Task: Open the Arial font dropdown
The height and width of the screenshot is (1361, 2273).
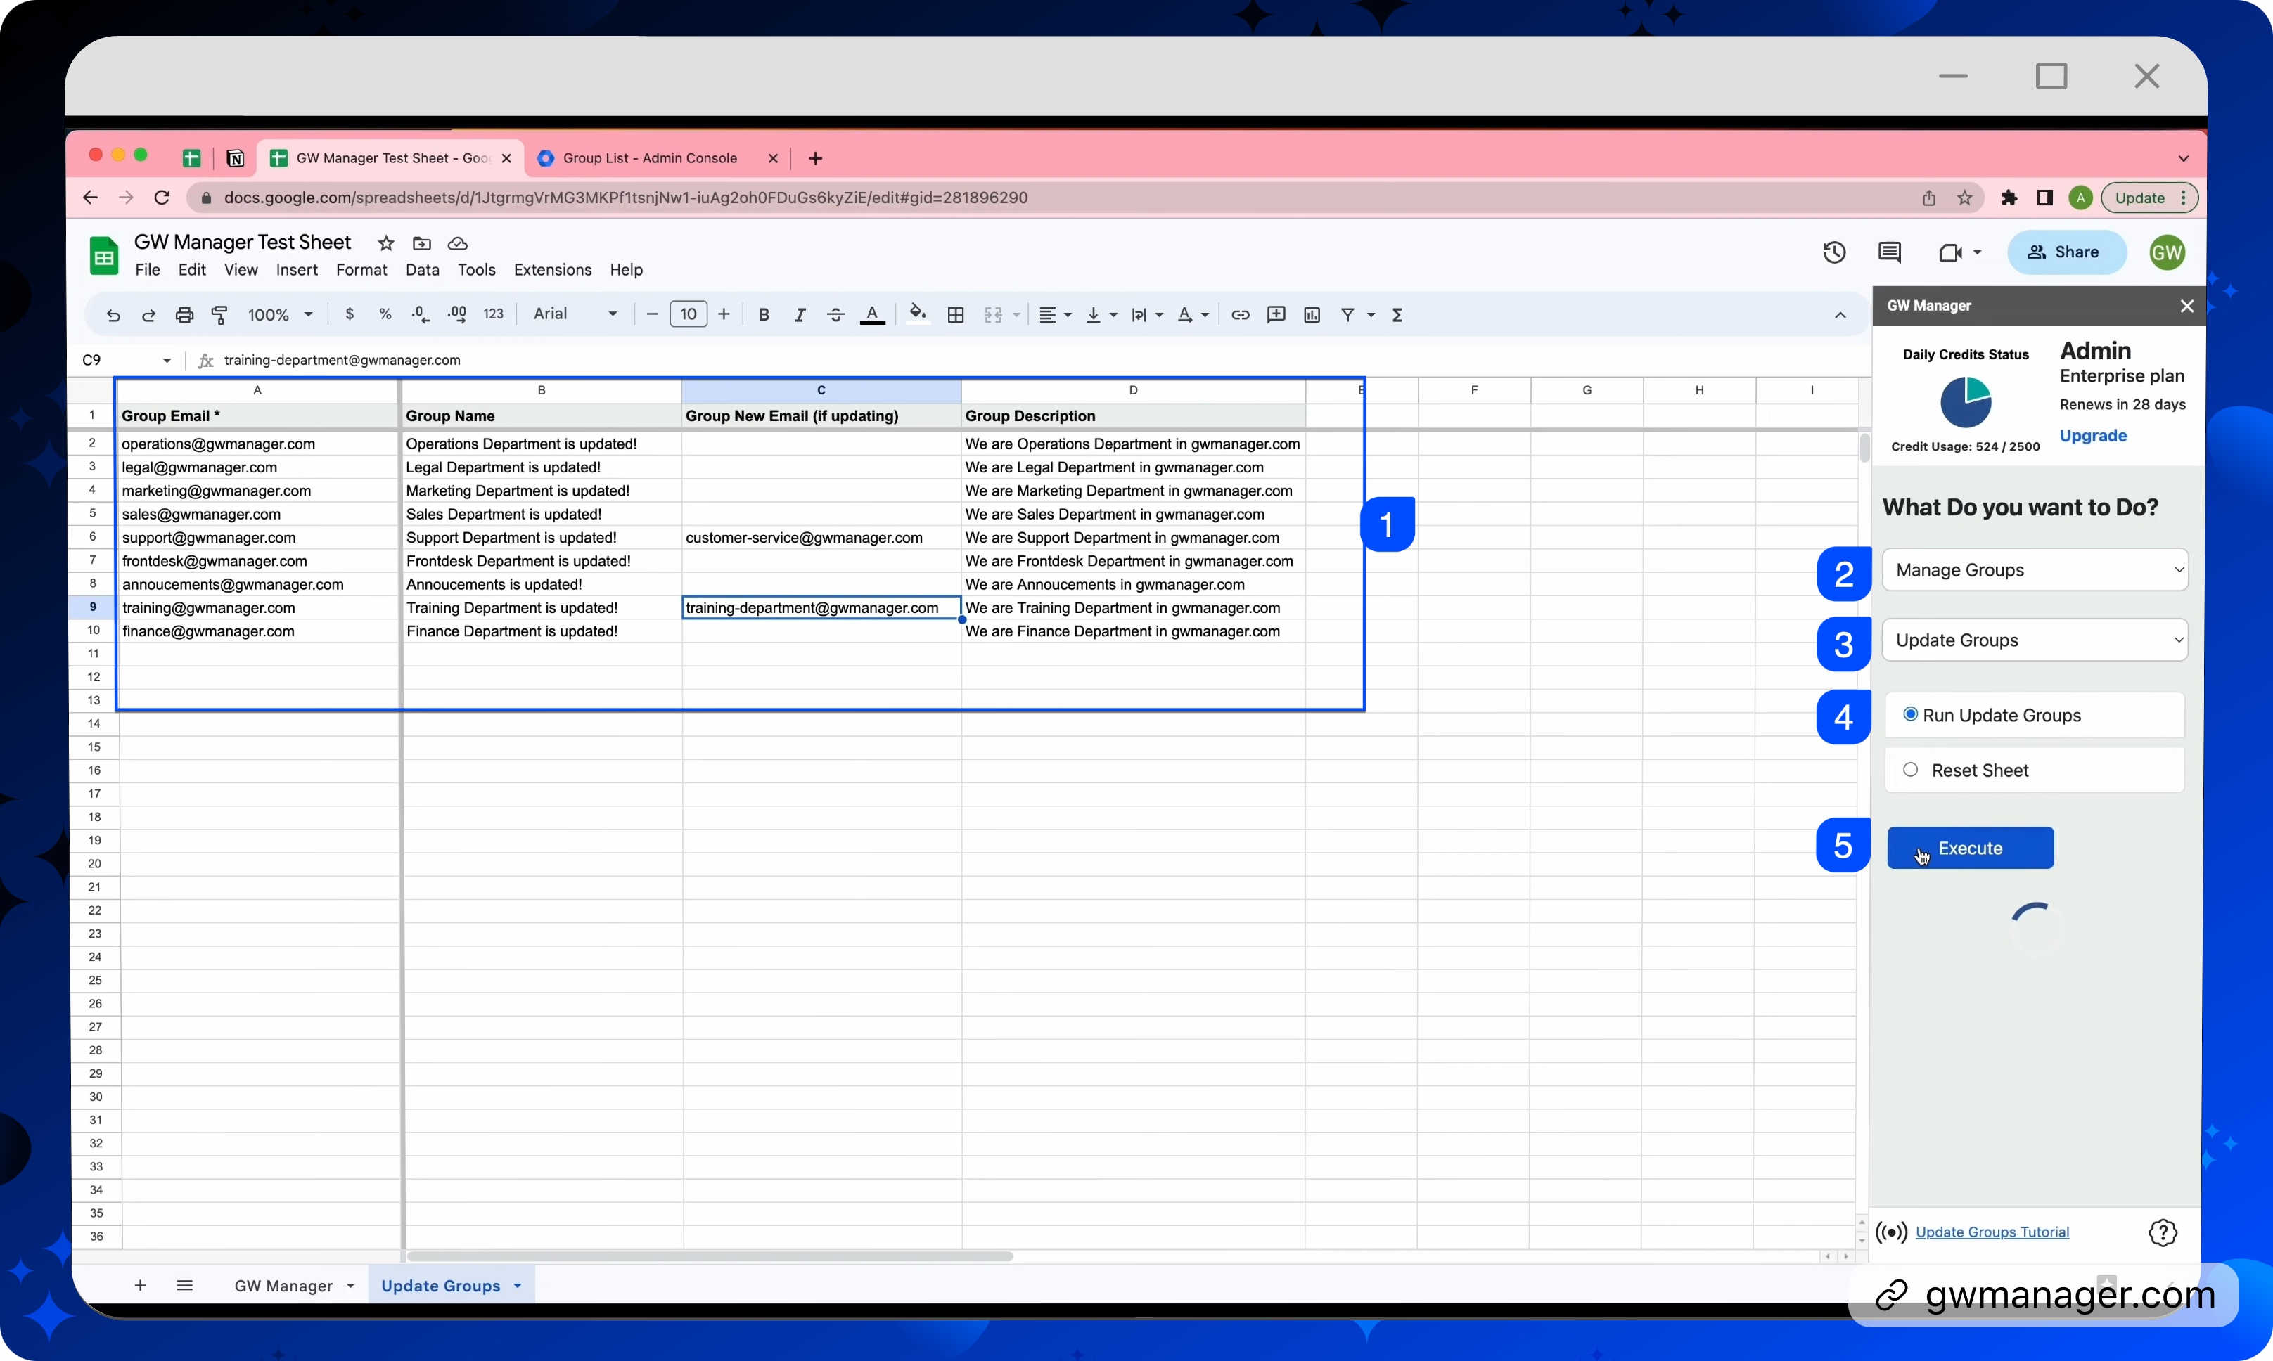Action: click(575, 314)
